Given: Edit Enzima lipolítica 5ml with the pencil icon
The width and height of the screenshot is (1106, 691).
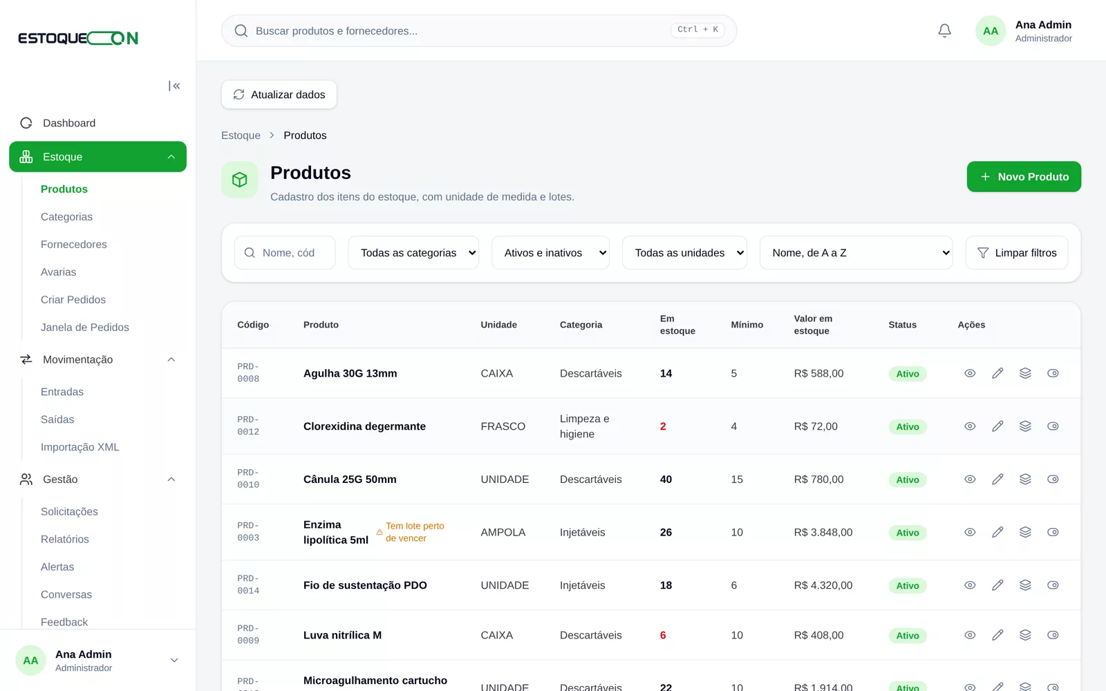Looking at the screenshot, I should [997, 532].
